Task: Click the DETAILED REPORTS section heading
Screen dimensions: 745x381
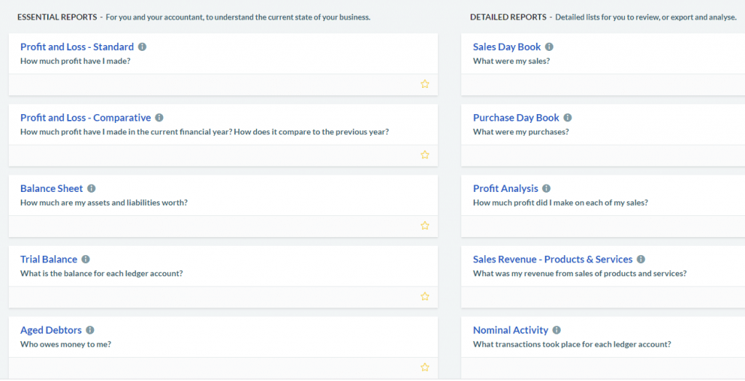Action: [x=509, y=17]
